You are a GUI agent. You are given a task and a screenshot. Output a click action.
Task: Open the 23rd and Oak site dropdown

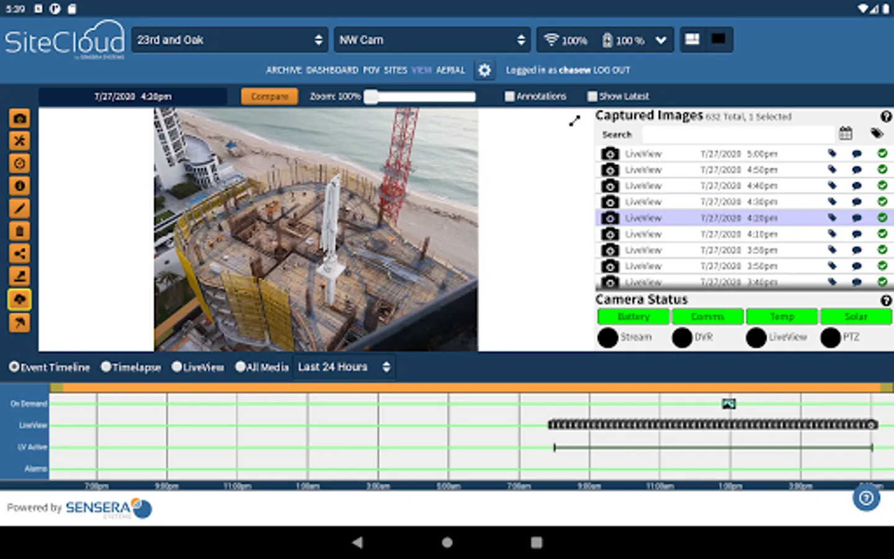230,40
